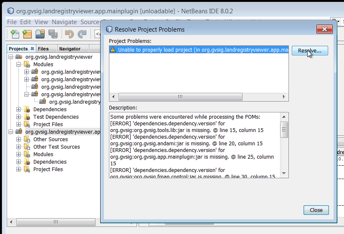
Task: Click the New Project toolbar icon
Action: pos(27,34)
